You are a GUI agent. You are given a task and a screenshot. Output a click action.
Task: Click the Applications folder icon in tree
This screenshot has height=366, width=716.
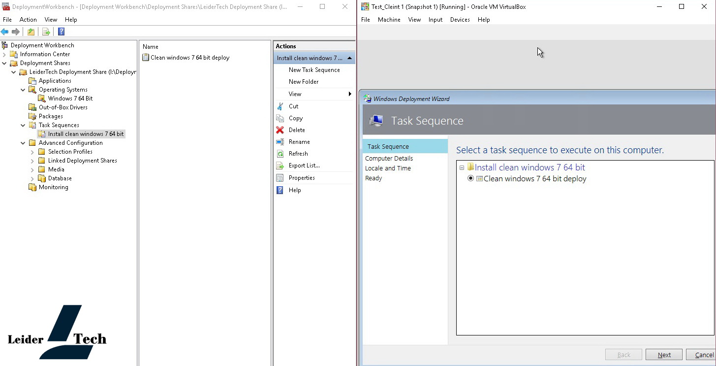click(x=32, y=81)
